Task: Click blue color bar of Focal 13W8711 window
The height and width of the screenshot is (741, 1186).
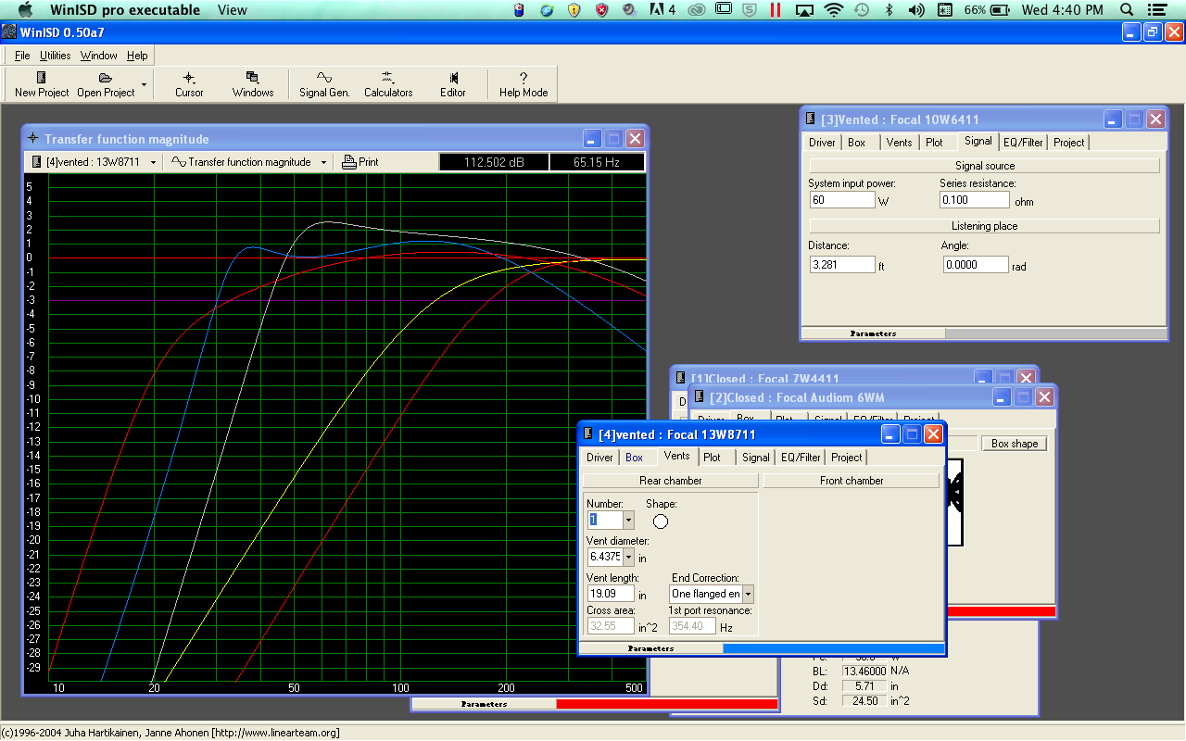Action: pos(833,648)
